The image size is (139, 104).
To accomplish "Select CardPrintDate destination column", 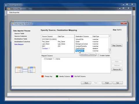I will pyautogui.click(x=80, y=49).
